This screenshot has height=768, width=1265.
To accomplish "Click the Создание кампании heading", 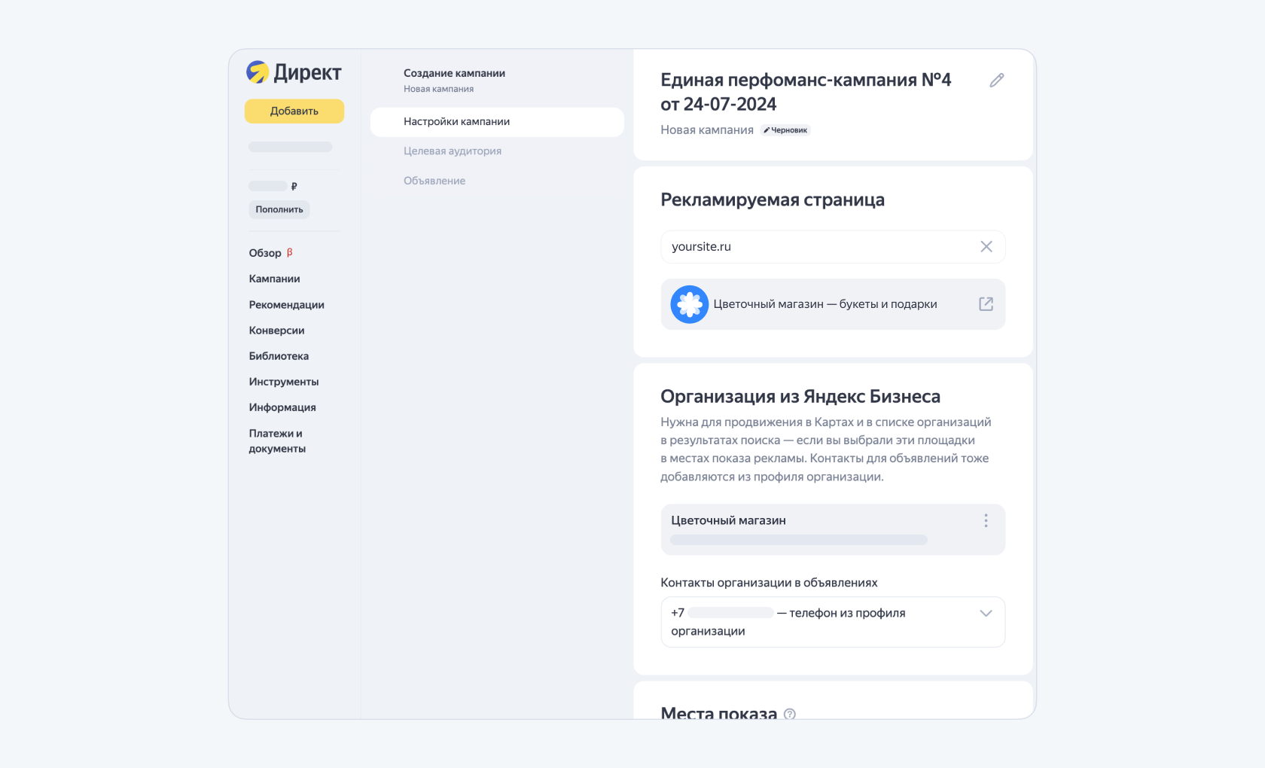I will click(x=454, y=73).
